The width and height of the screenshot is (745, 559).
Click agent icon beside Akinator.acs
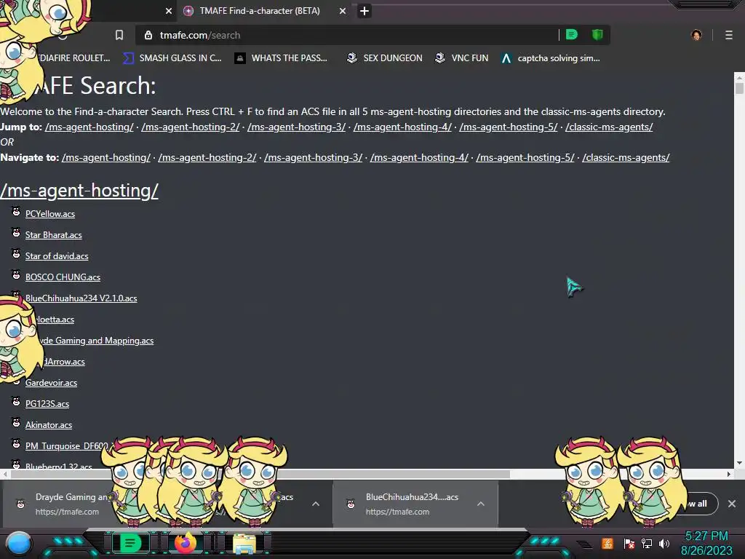pos(16,423)
